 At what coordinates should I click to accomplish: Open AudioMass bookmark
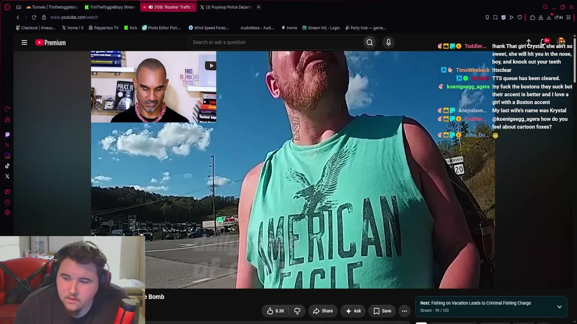257,28
